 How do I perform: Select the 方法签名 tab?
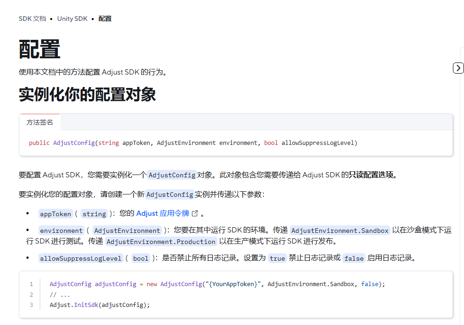40,122
